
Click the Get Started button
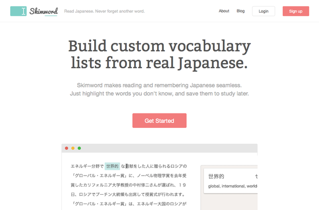point(159,120)
